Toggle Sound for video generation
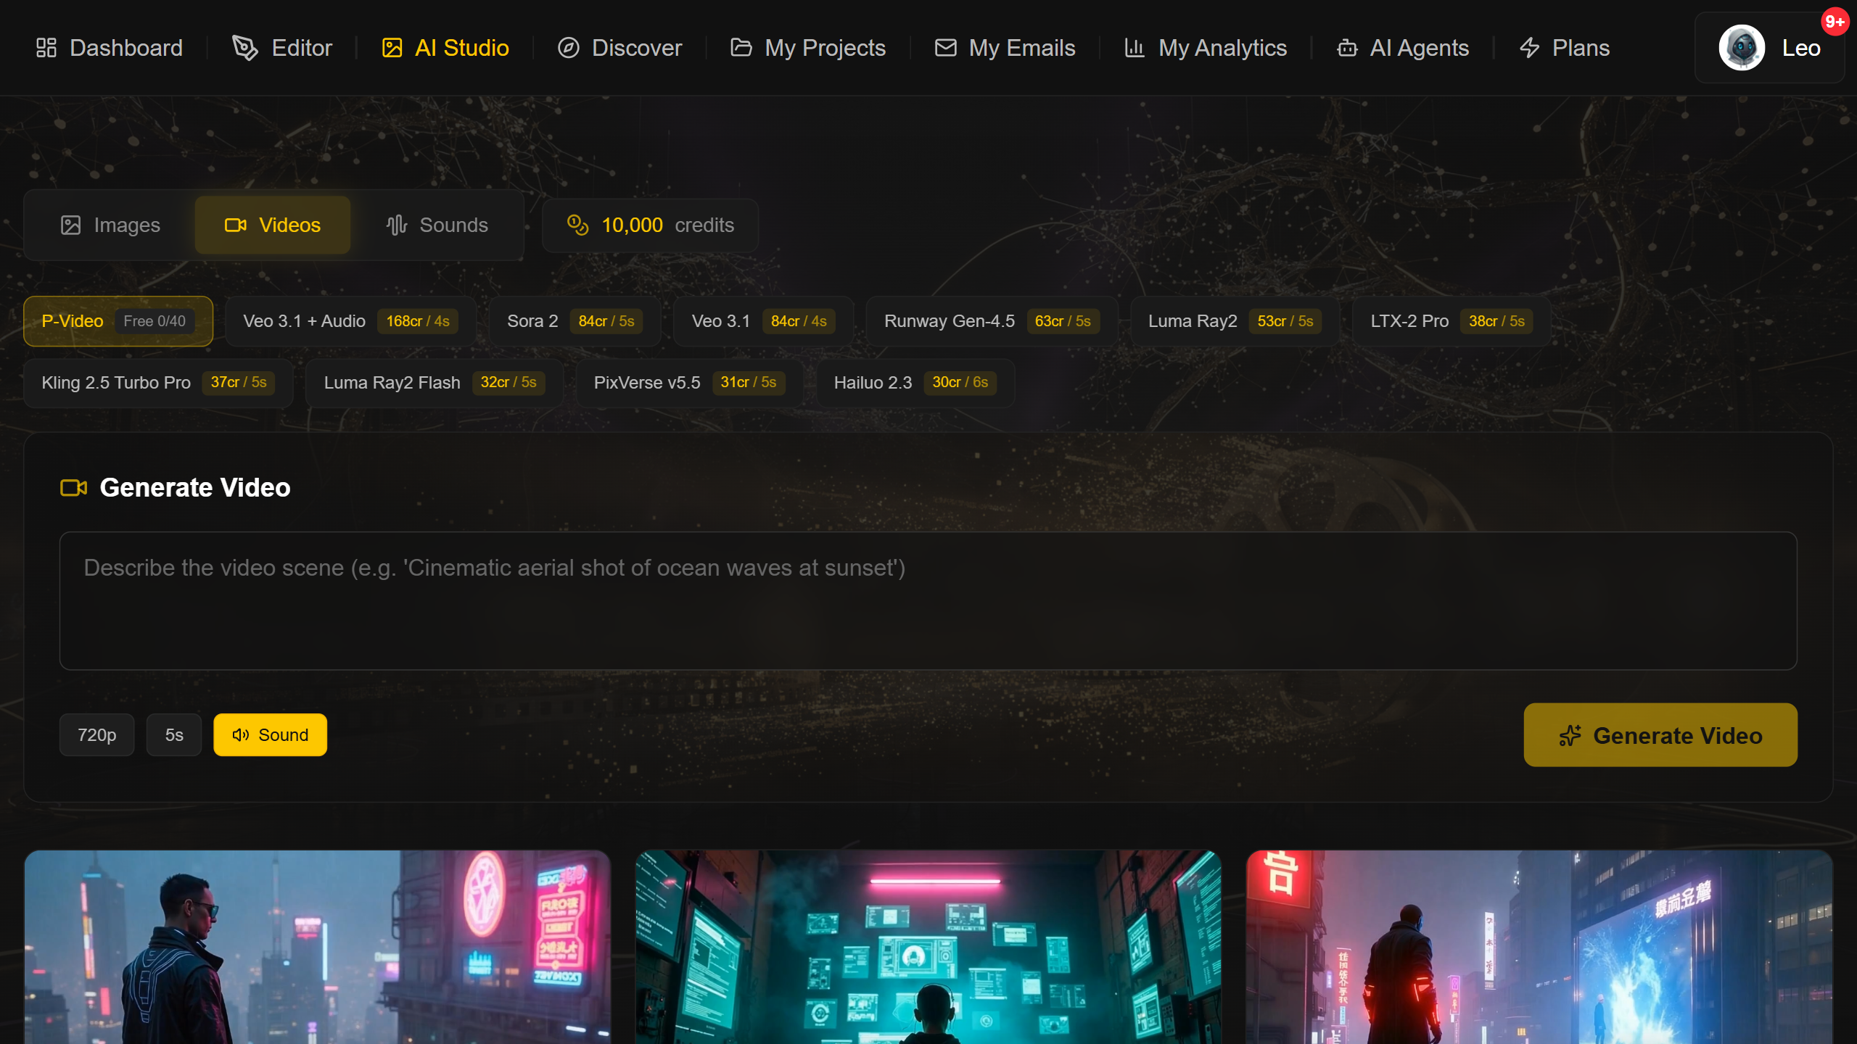1857x1044 pixels. [x=270, y=734]
